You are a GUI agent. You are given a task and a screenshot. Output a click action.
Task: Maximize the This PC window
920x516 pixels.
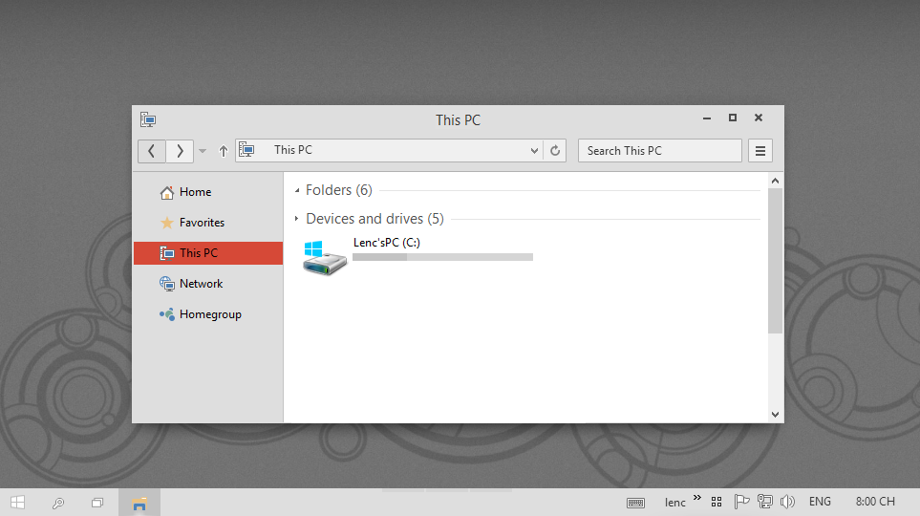tap(732, 118)
